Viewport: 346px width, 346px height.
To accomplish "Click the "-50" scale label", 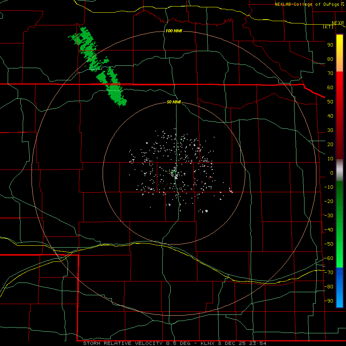I will [x=329, y=244].
